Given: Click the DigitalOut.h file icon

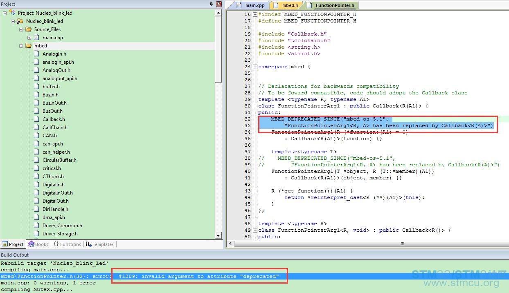Looking at the screenshot, I should (x=37, y=201).
